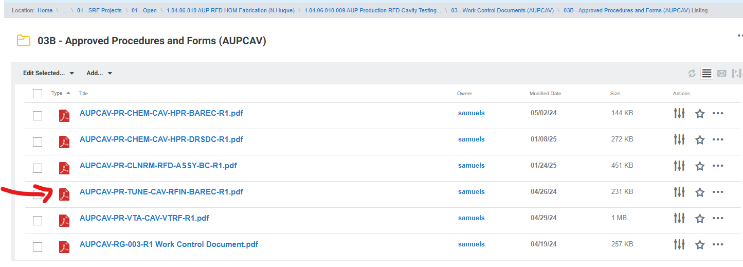Sort by Type column header
This screenshot has width=743, height=267.
57,93
